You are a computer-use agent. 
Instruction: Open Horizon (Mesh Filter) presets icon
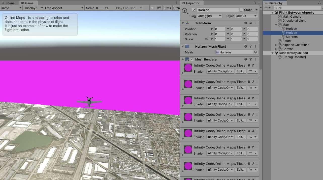[x=251, y=46]
